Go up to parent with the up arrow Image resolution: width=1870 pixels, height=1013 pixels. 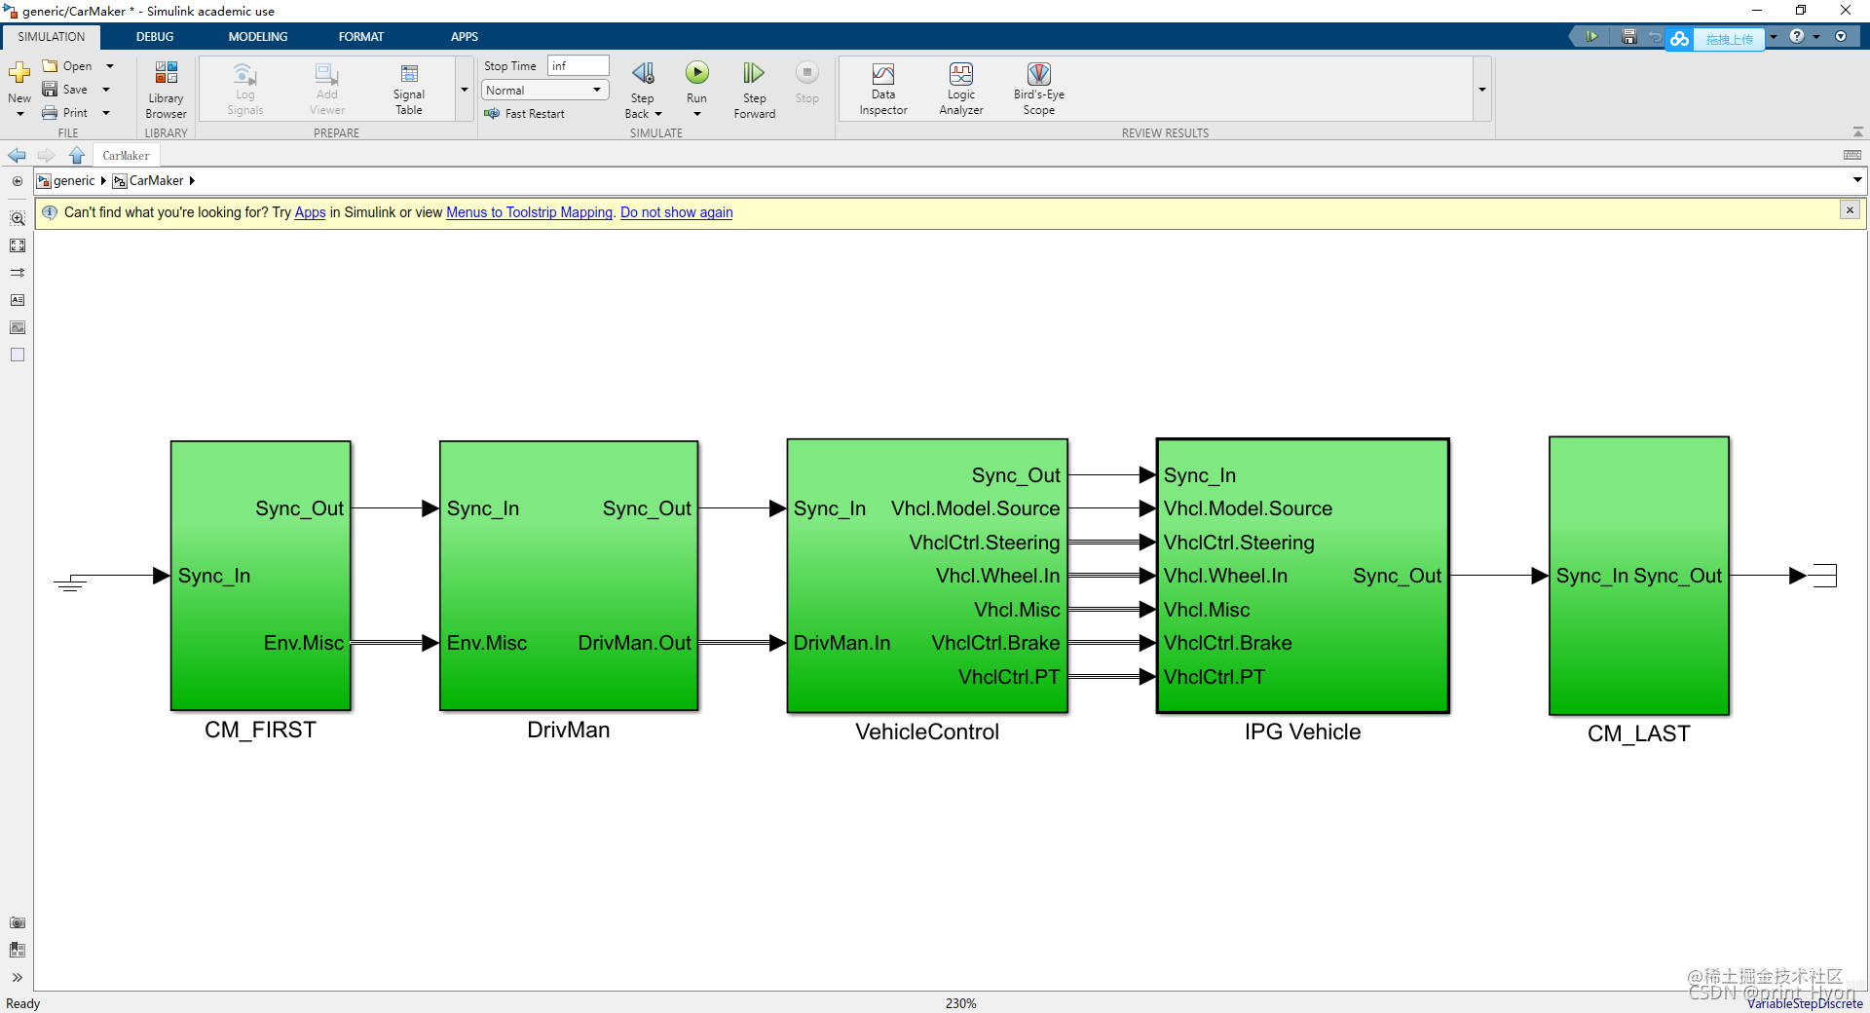coord(77,156)
